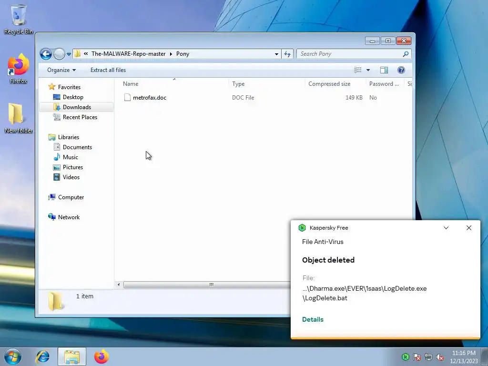Change the view with the view icon
Screen dimensions: 488x366
[x=357, y=70]
